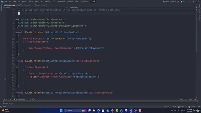
Task: Open the TOOLS menu
Action: [x=54, y=2]
